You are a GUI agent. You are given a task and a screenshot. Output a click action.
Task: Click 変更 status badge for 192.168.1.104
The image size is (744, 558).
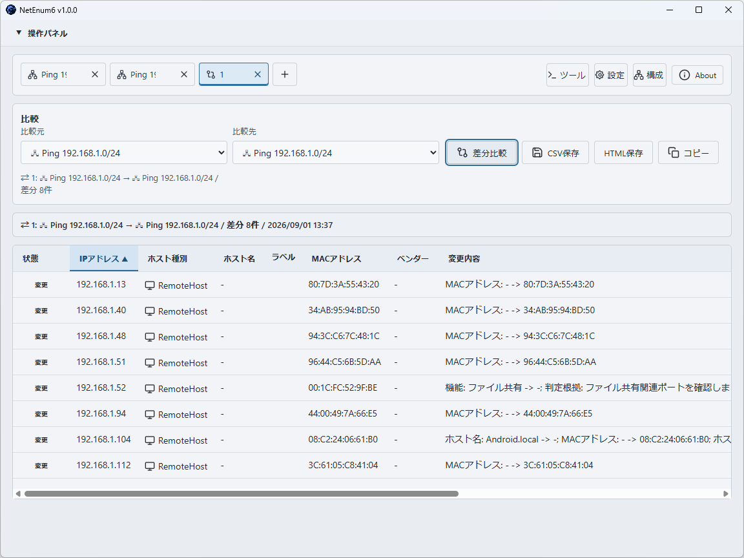point(41,440)
